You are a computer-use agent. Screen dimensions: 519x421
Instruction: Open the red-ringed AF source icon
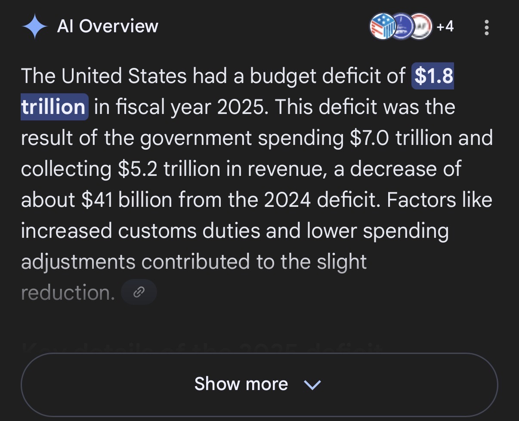(x=420, y=27)
